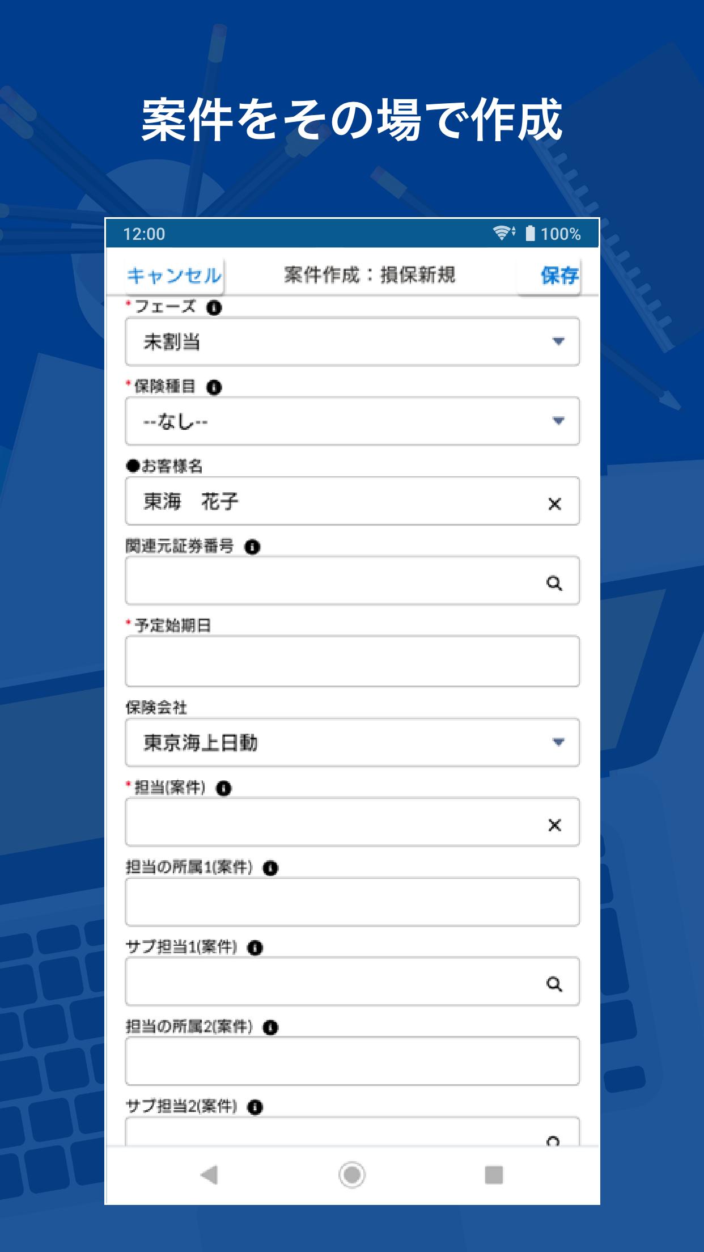704x1252 pixels.
Task: Open info icon beside 保険種目 label
Action: [x=214, y=387]
